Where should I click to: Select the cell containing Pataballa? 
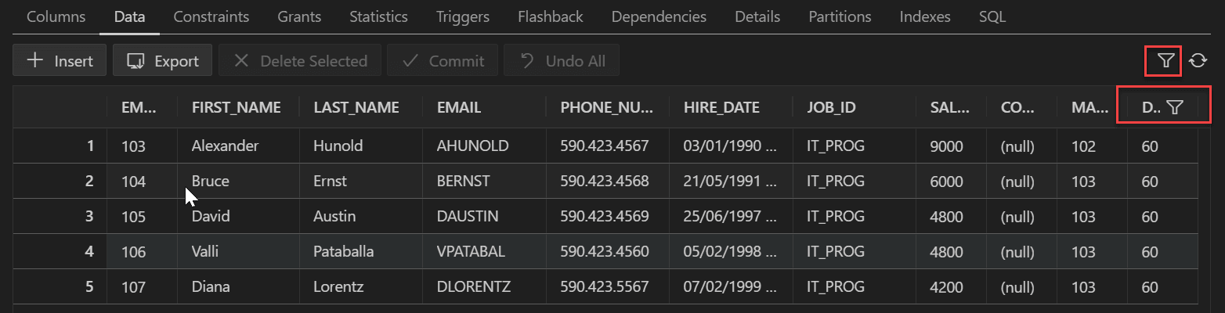(x=344, y=252)
